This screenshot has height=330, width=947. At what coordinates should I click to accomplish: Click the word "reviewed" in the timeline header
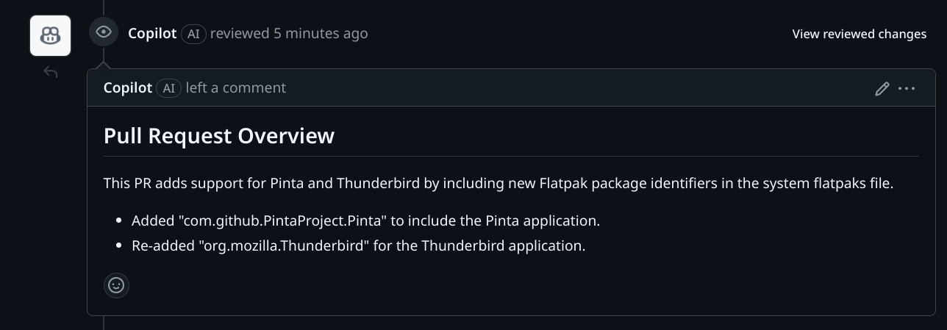(240, 33)
